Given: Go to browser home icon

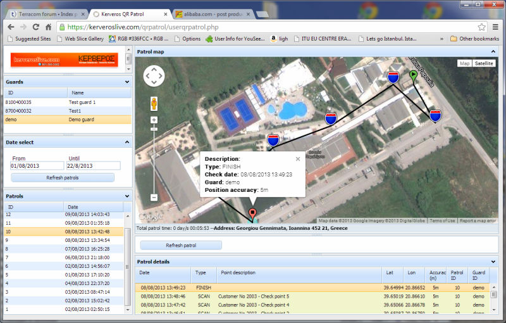Looking at the screenshot, I should point(49,27).
